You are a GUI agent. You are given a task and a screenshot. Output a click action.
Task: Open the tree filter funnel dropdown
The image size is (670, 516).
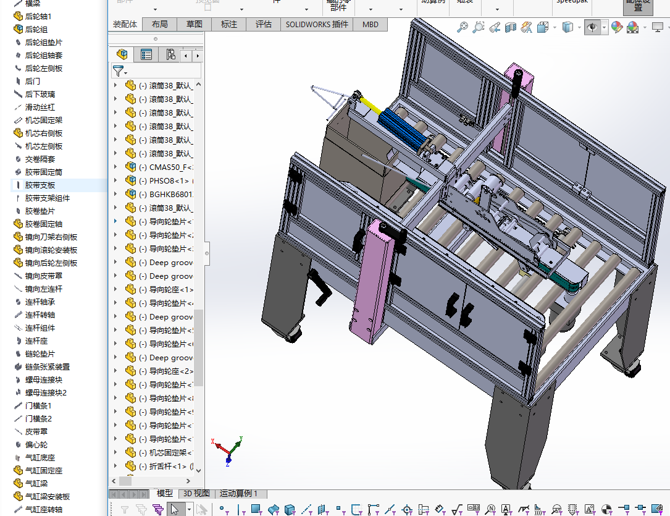pos(119,71)
